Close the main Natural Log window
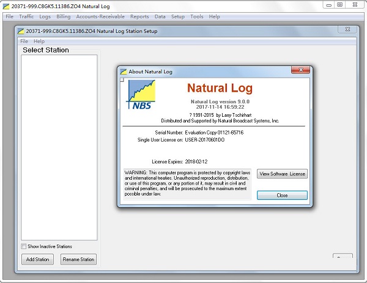This screenshot has height=283, width=367. [355, 5]
